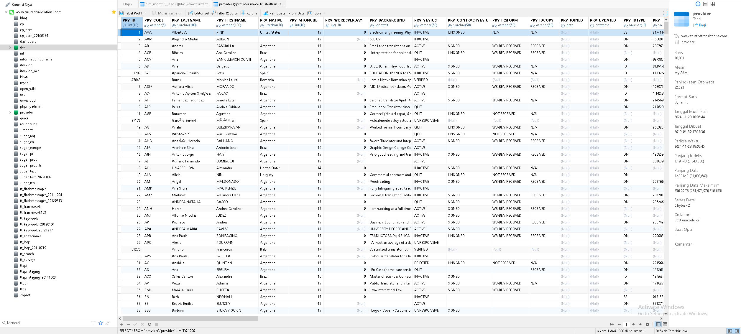This screenshot has height=334, width=741.
Task: Go to last page of records
Action: tap(640, 324)
